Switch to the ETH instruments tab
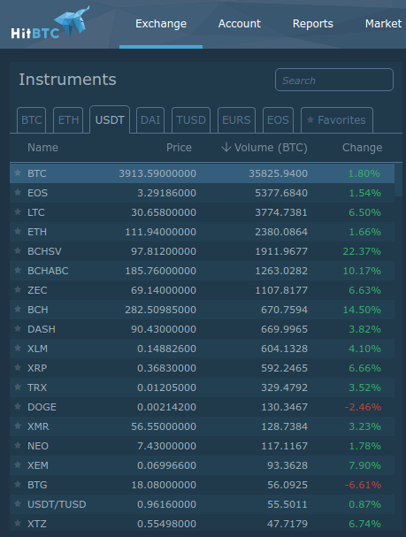Image resolution: width=406 pixels, height=537 pixels. (x=68, y=120)
